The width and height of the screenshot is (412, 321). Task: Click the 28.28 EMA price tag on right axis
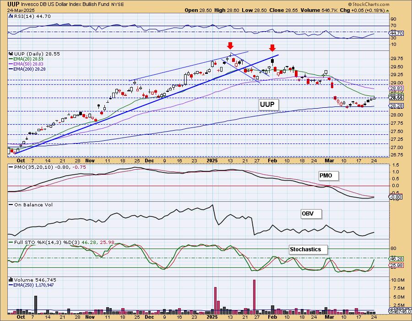[x=397, y=106]
